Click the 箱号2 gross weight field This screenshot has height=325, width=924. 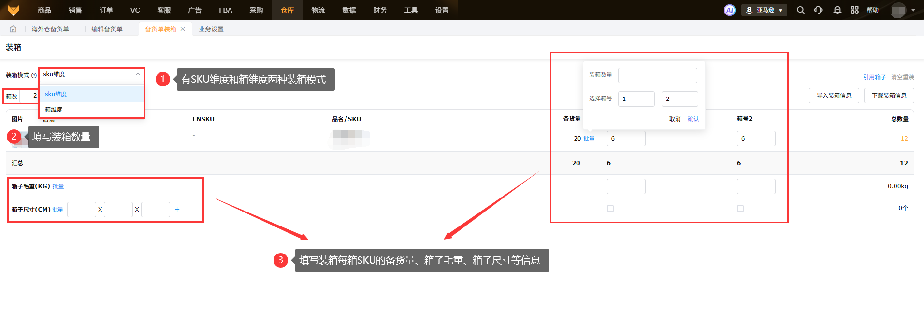click(756, 186)
